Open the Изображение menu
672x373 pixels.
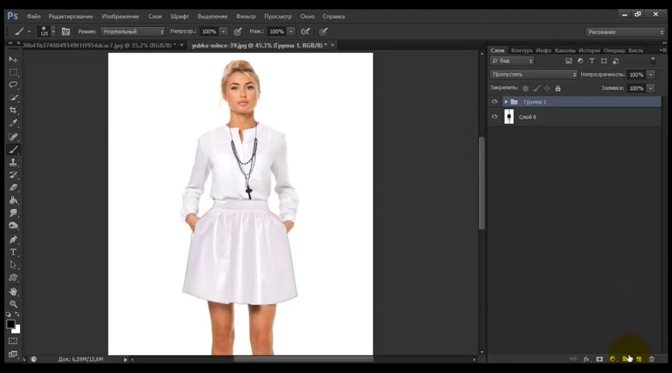(120, 16)
